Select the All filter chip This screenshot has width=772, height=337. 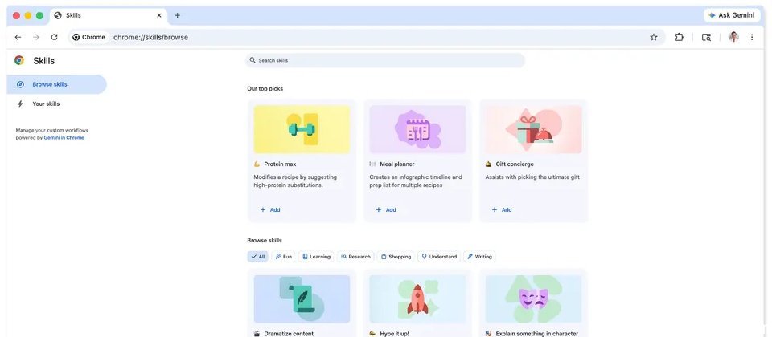pyautogui.click(x=257, y=257)
